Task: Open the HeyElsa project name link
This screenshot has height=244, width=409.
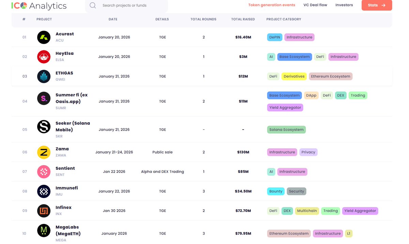Action: click(65, 53)
